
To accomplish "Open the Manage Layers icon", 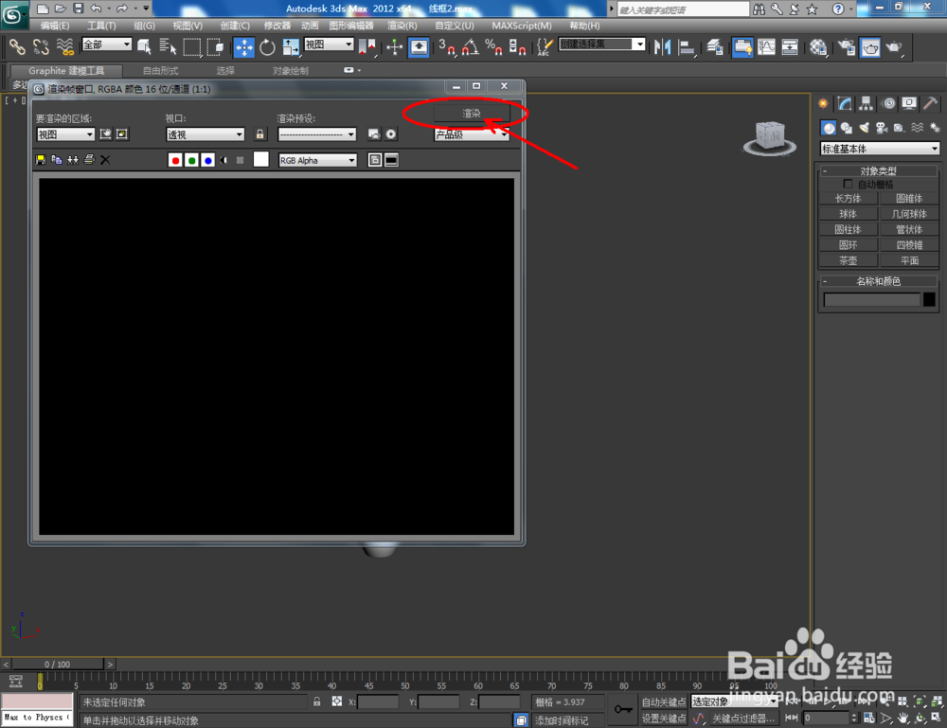I will click(x=715, y=46).
